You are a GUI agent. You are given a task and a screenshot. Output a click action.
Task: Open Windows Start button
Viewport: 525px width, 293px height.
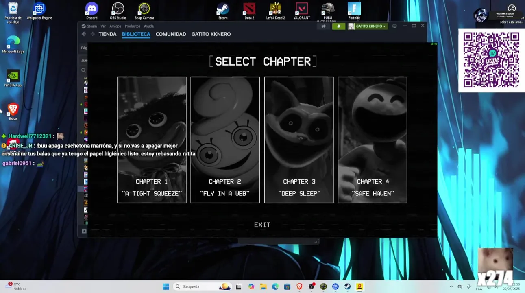coord(166,286)
